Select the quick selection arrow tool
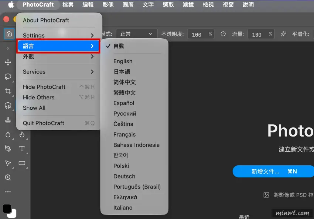This screenshot has width=314, height=219. pyautogui.click(x=8, y=106)
